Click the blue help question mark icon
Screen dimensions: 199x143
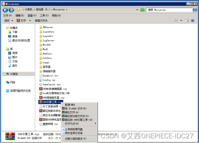pos(193,20)
